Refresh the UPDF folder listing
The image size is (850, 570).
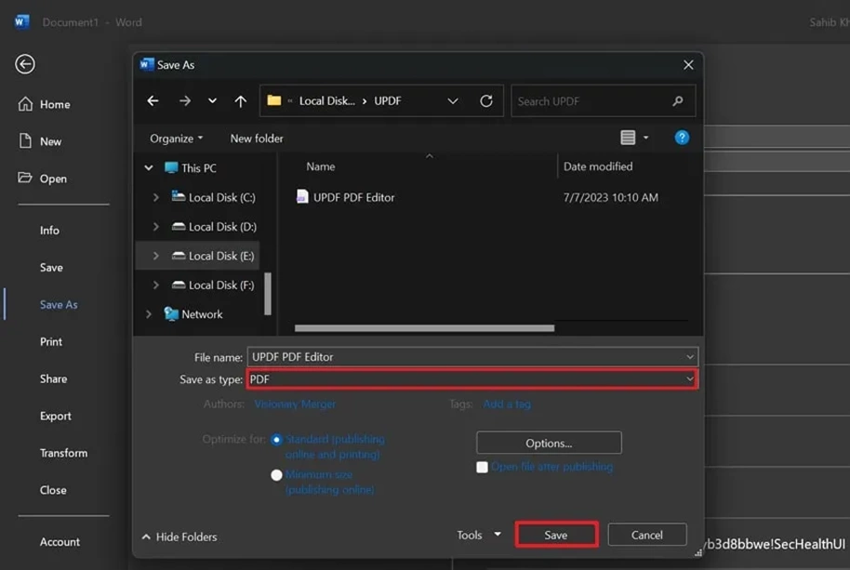[x=486, y=100]
